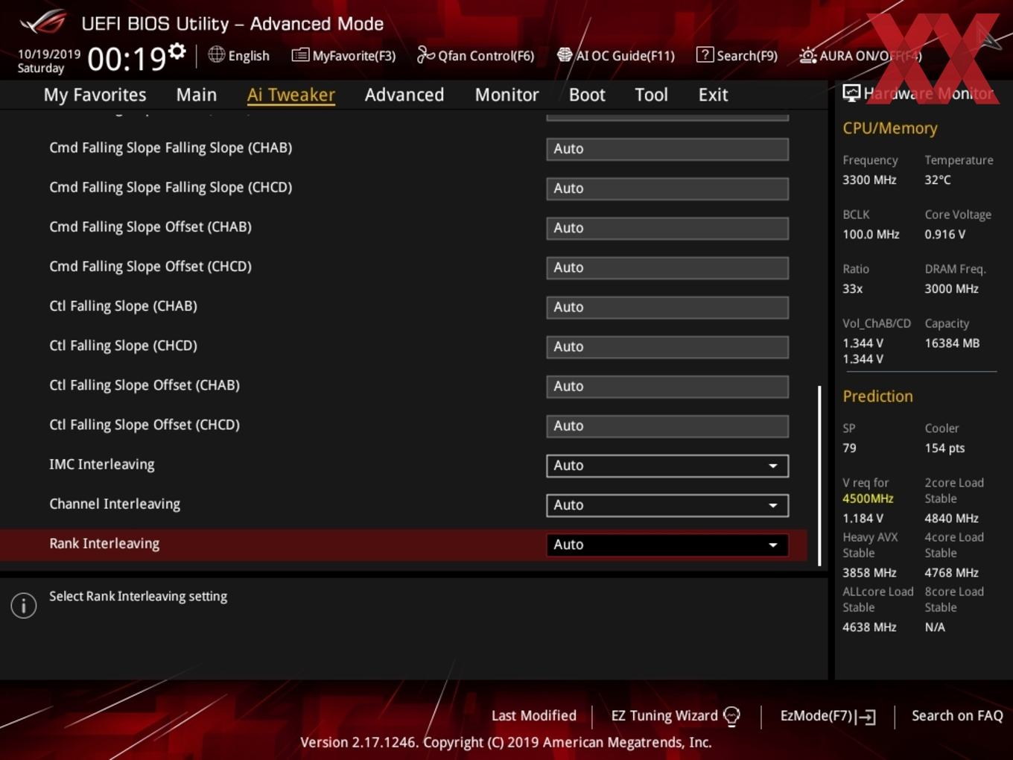Click Cmd Falling Slope Falling Slope (CHAB) field
This screenshot has width=1013, height=760.
(x=667, y=149)
